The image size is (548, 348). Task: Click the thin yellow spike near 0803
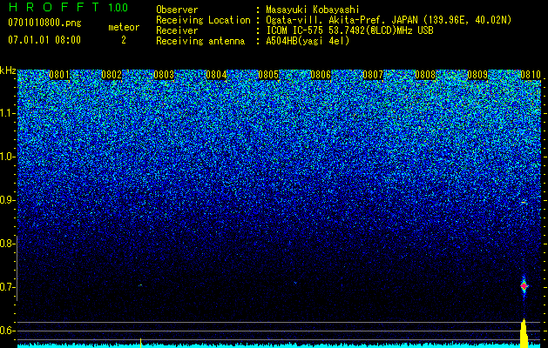[140, 343]
